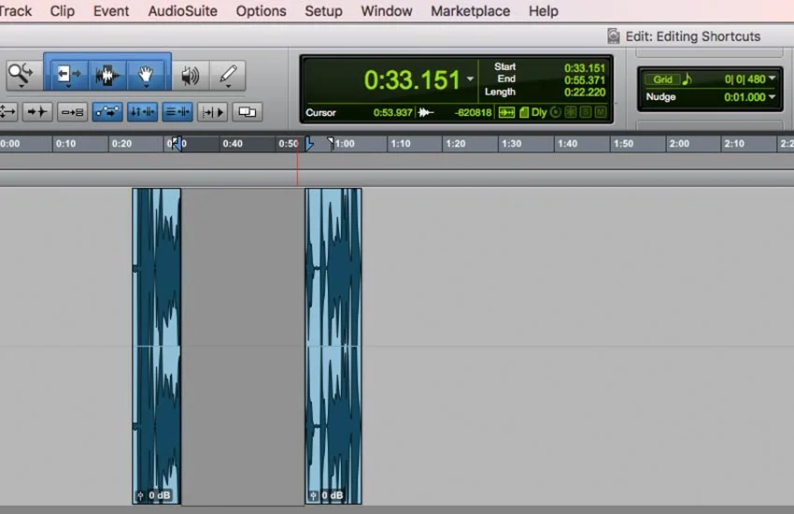Click the M mute status indicator
794x514 pixels.
(600, 112)
